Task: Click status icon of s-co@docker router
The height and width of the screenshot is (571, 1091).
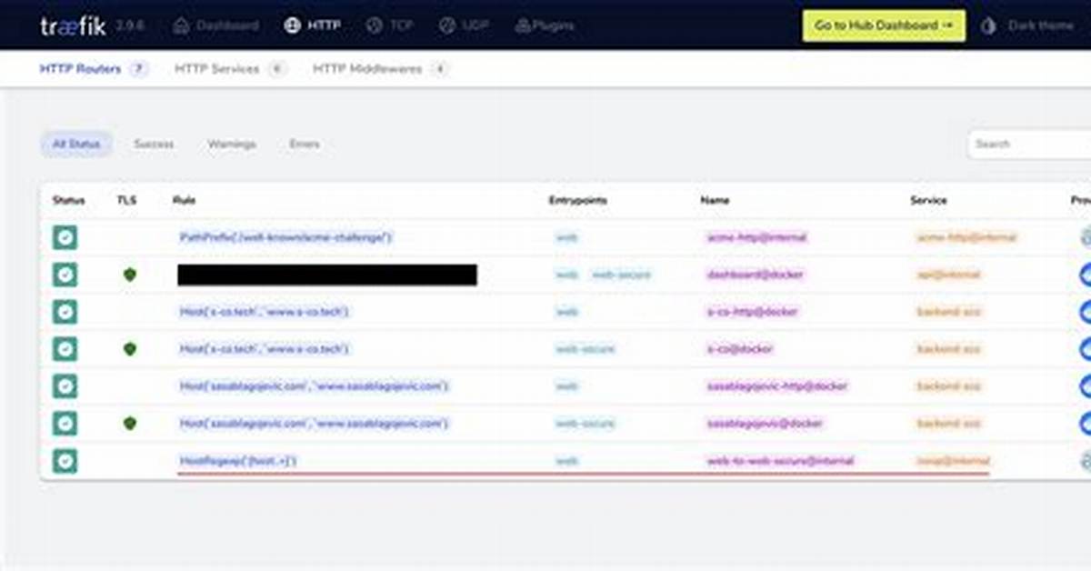Action: coord(65,349)
